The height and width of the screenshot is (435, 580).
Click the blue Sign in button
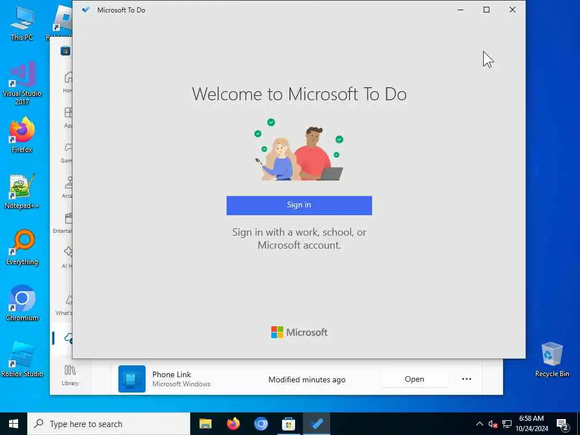pyautogui.click(x=299, y=205)
